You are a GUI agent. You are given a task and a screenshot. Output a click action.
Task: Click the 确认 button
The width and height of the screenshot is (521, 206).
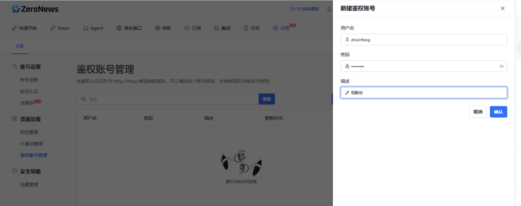click(x=498, y=112)
